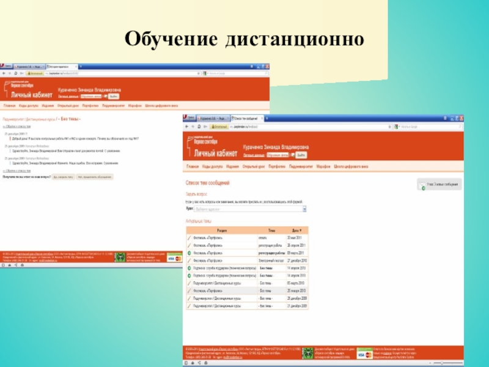489x367 pixels.
Task: Click Нет, продолжить обсуждение button
Action: coord(95,177)
